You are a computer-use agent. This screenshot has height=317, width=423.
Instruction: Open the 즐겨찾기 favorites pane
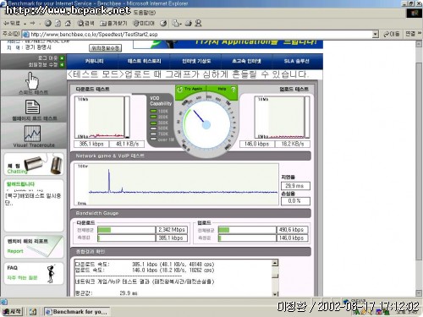click(x=113, y=24)
